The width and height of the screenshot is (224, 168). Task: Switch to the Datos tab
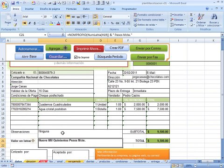86,9
